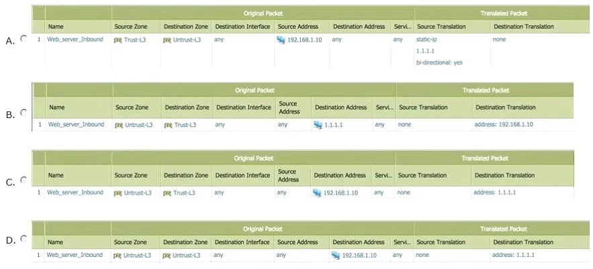The image size is (593, 269).
Task: Open Web_server_Inbound rule in option A
Action: coord(75,40)
